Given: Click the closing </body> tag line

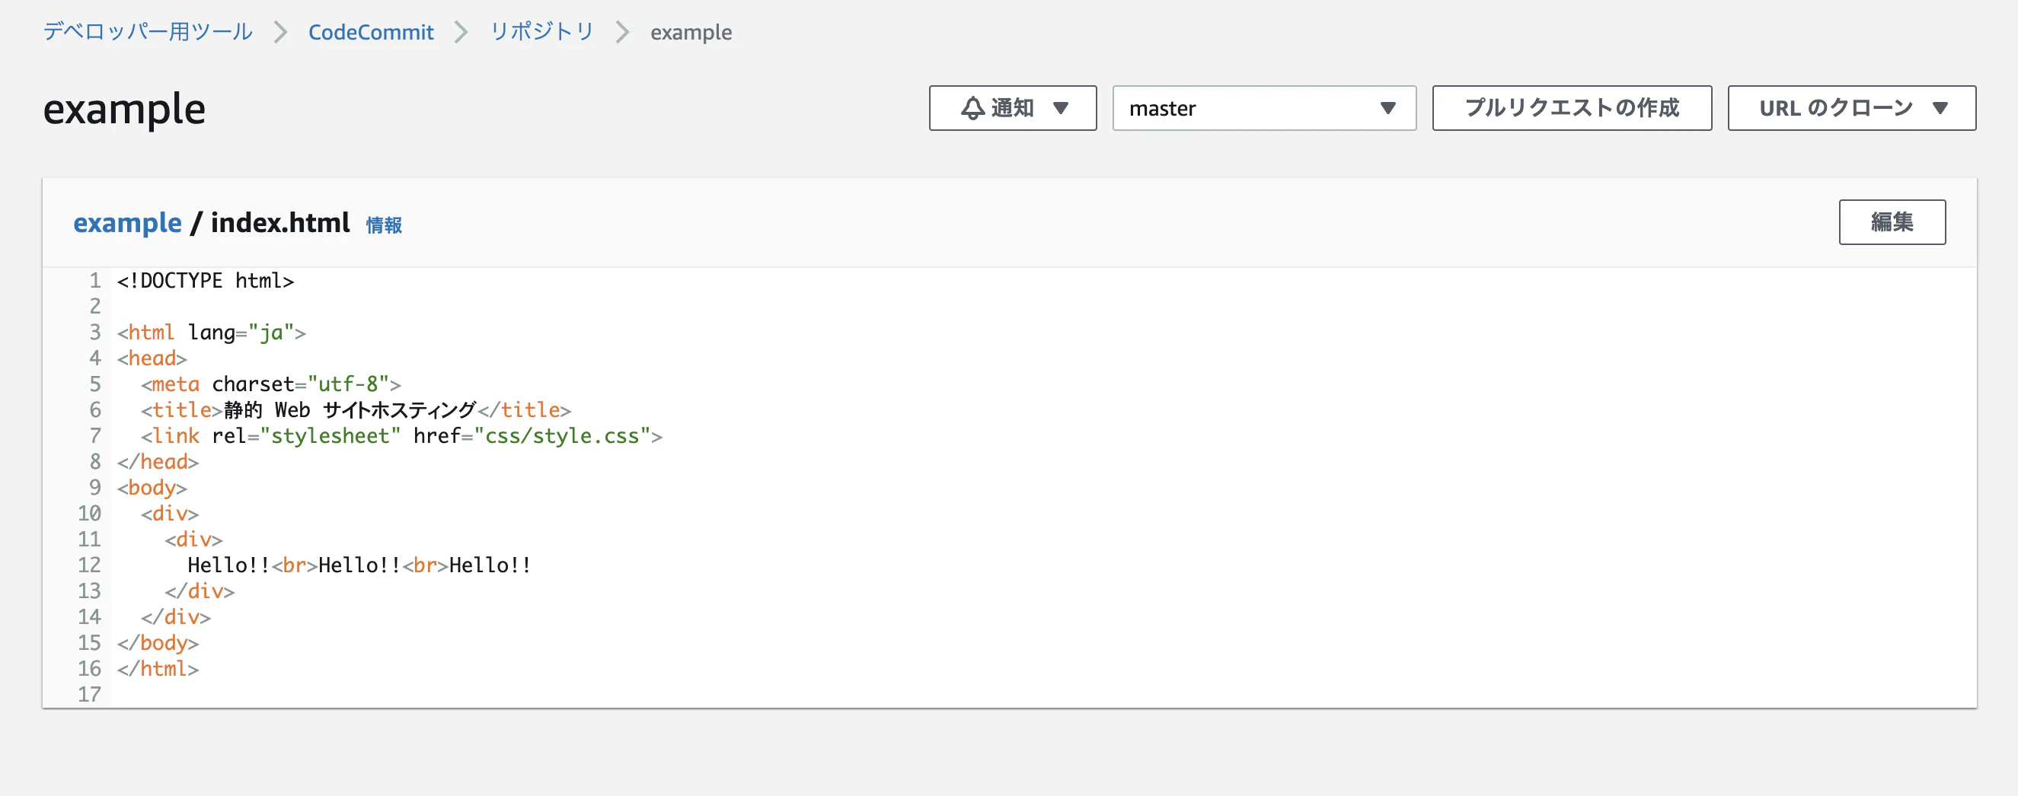Looking at the screenshot, I should pyautogui.click(x=158, y=642).
